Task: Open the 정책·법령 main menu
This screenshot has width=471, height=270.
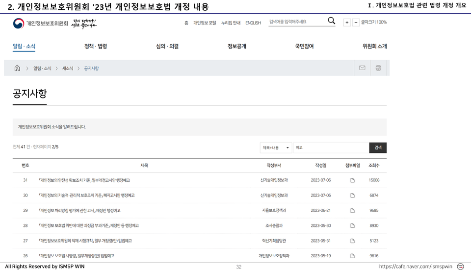Action: [x=96, y=46]
